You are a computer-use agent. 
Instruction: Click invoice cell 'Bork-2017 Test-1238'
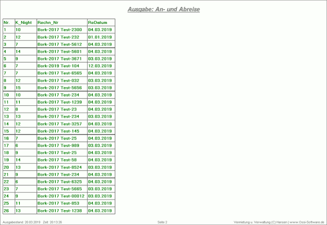59,211
